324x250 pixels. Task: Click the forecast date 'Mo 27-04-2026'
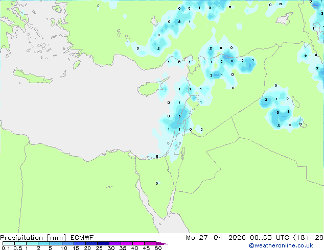coord(216,238)
